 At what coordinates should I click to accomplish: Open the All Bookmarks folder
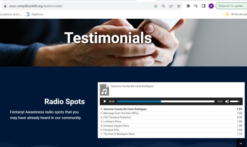pyautogui.click(x=236, y=14)
